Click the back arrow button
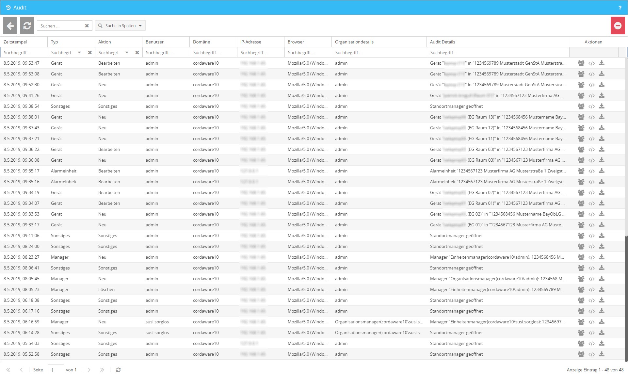This screenshot has width=628, height=374. pos(10,26)
